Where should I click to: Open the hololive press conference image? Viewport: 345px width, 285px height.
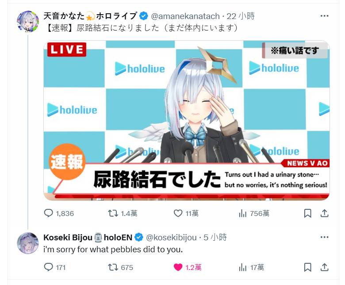187,120
